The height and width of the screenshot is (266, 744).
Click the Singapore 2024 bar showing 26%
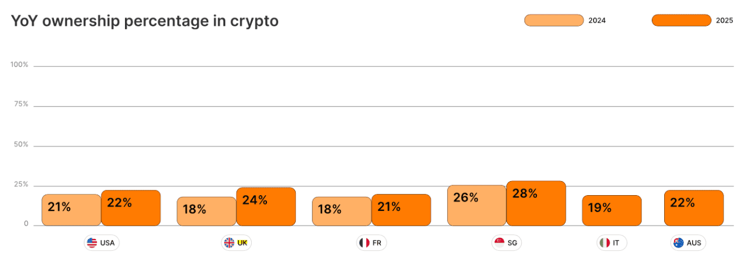coord(476,205)
